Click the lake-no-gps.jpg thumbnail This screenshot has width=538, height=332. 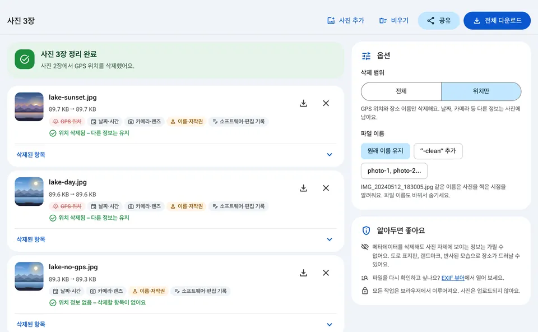(x=29, y=276)
